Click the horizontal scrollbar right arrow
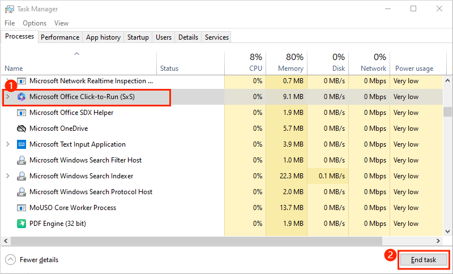Image resolution: width=453 pixels, height=274 pixels. point(438,241)
